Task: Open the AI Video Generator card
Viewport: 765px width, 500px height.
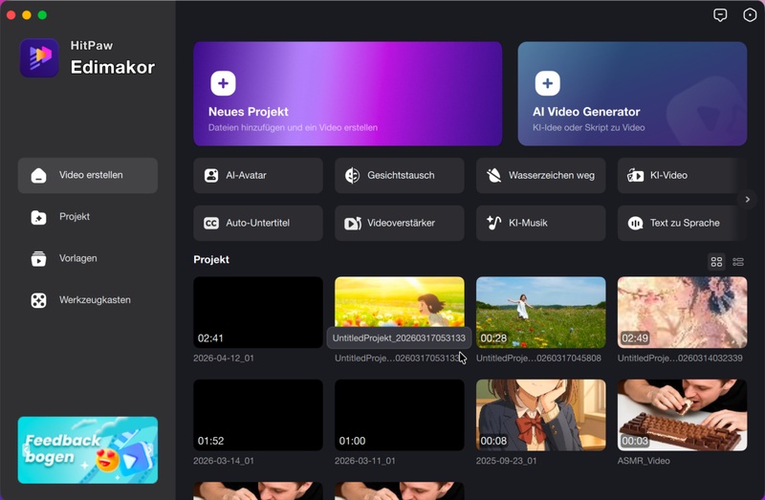Action: (x=632, y=93)
